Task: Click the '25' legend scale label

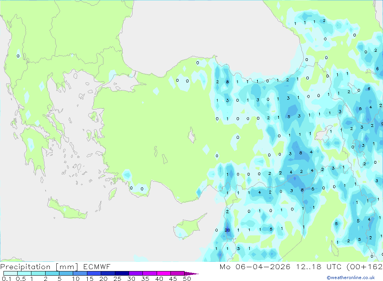Action: click(x=117, y=279)
